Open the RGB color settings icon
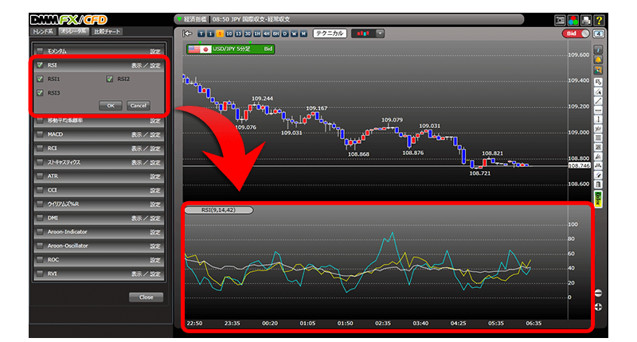The width and height of the screenshot is (637, 342). point(573,21)
